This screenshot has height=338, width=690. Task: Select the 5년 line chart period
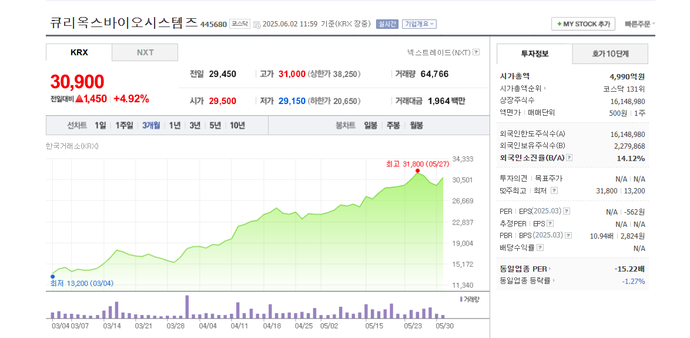point(215,125)
